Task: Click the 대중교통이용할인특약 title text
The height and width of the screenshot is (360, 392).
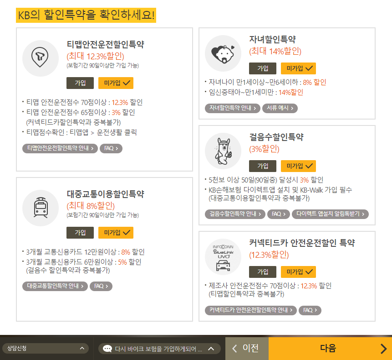Action: click(105, 194)
